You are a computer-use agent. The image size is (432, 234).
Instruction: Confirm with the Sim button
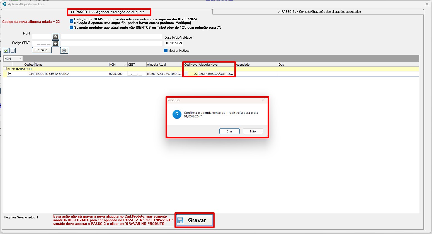coord(229,131)
